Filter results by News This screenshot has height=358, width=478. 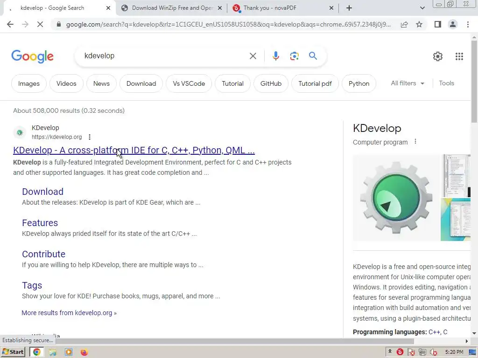coord(101,83)
